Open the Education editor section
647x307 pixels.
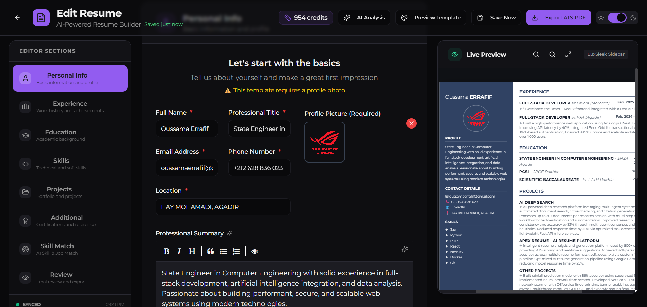pos(70,135)
